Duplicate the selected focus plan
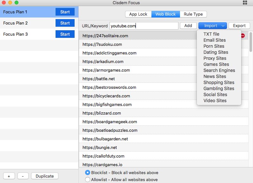253x183 pixels. (x=45, y=176)
